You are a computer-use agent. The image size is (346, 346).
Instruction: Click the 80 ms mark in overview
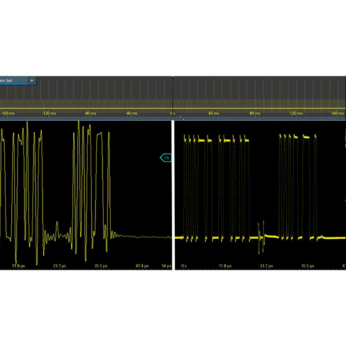coord(255,113)
